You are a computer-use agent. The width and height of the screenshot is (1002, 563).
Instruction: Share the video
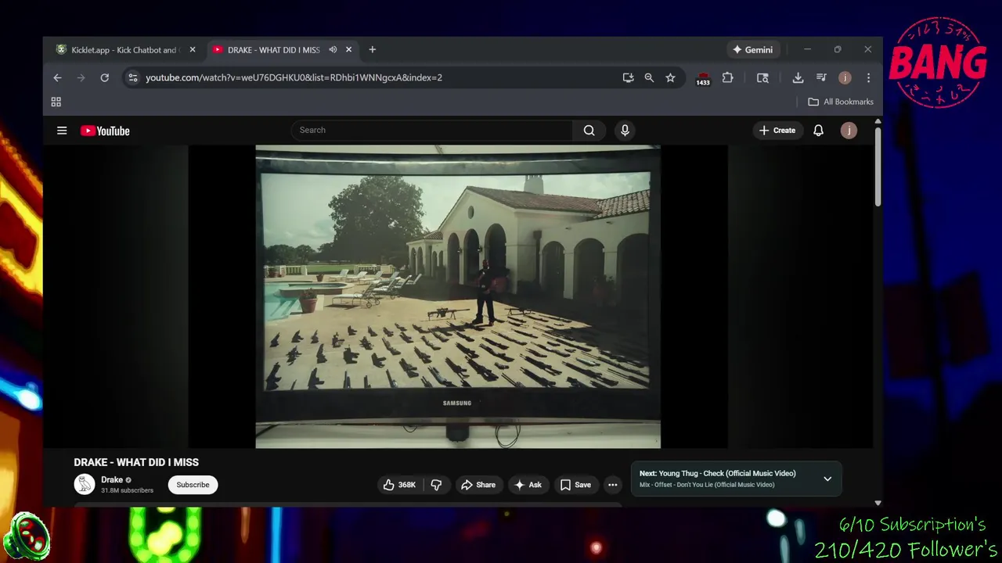pos(478,485)
